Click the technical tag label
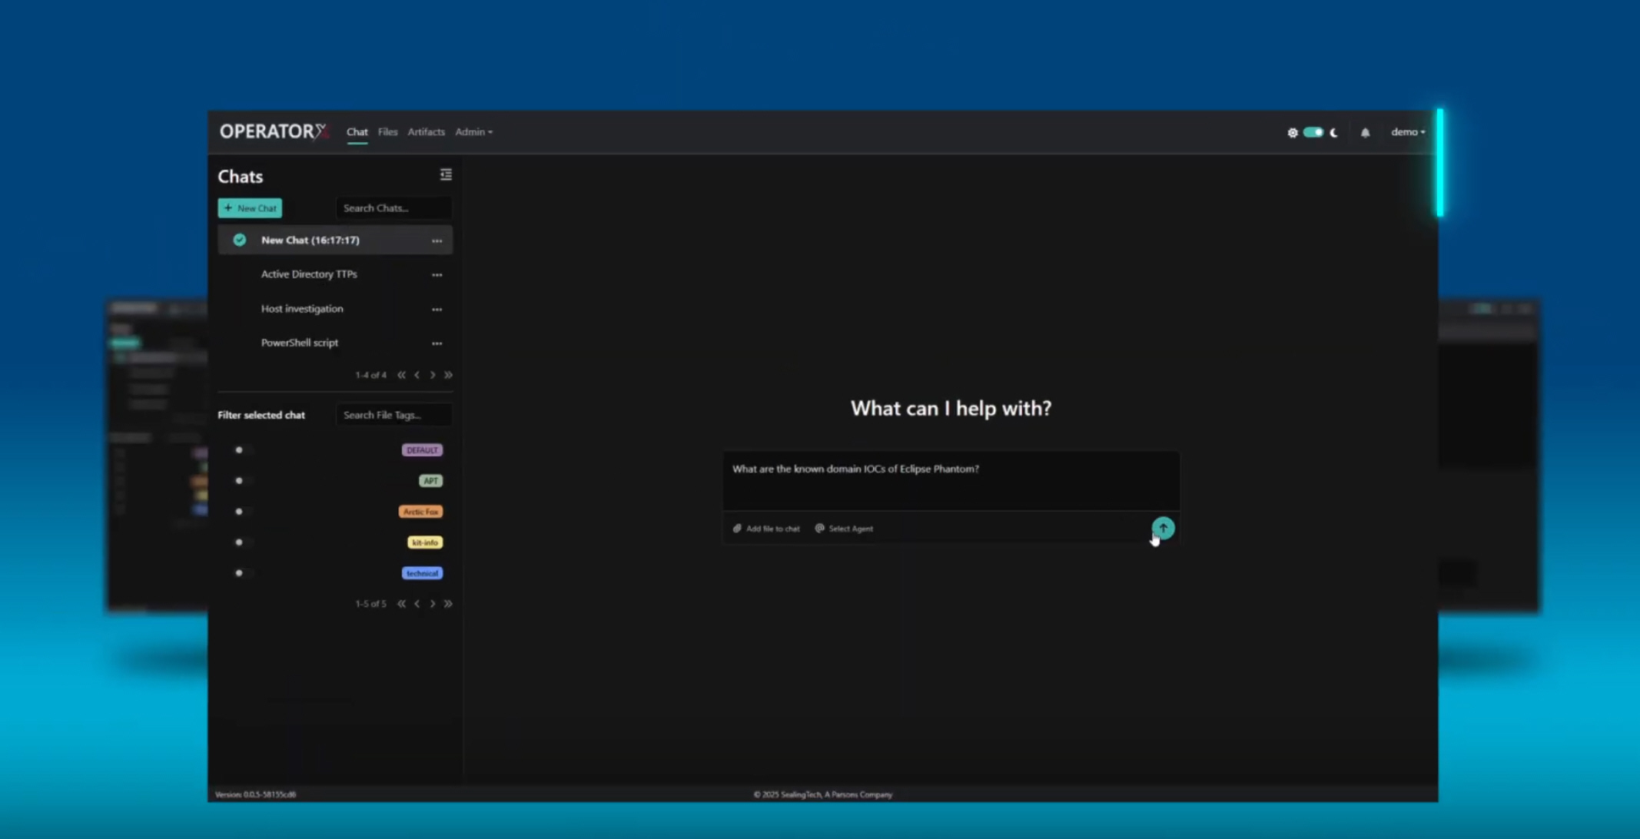Viewport: 1640px width, 839px height. (422, 573)
